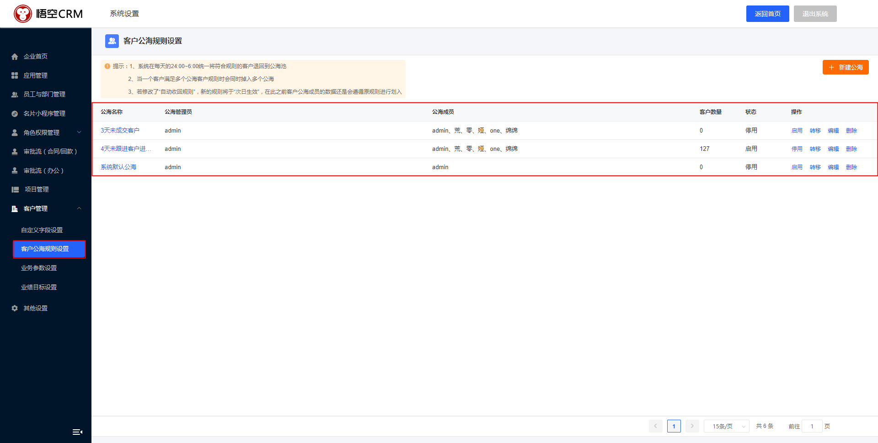Collapse 客户管理 submenu chevron
The image size is (878, 443).
[79, 208]
